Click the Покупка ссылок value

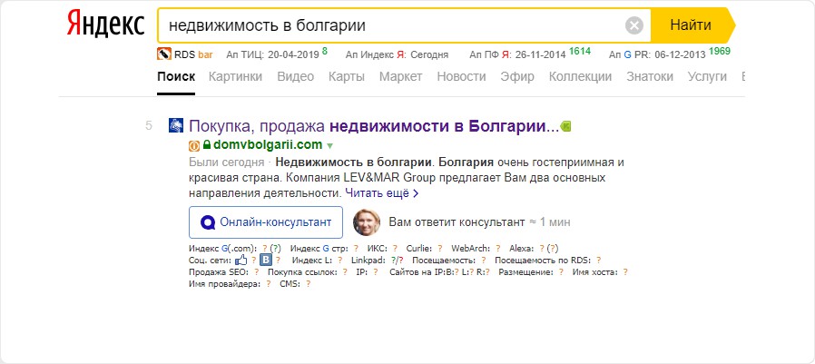pyautogui.click(x=345, y=271)
